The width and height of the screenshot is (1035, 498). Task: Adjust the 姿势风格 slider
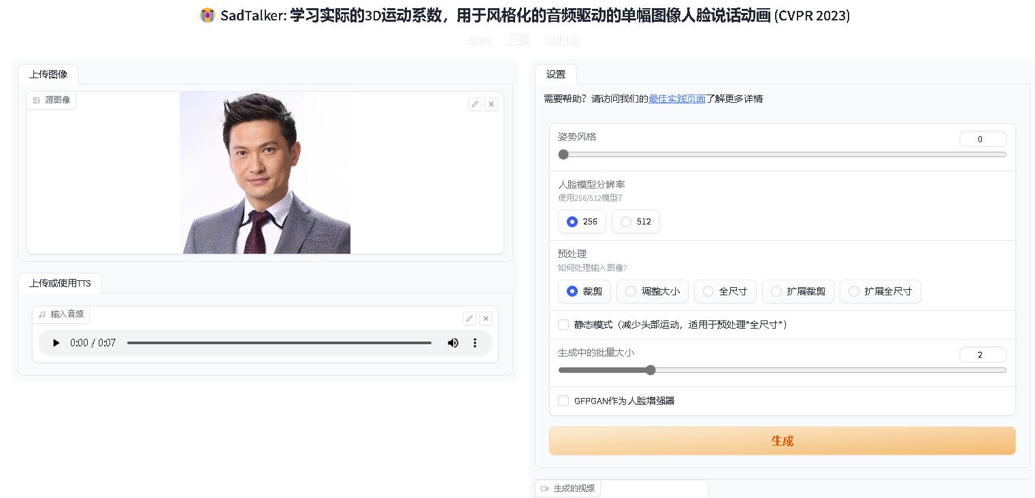tap(782, 154)
